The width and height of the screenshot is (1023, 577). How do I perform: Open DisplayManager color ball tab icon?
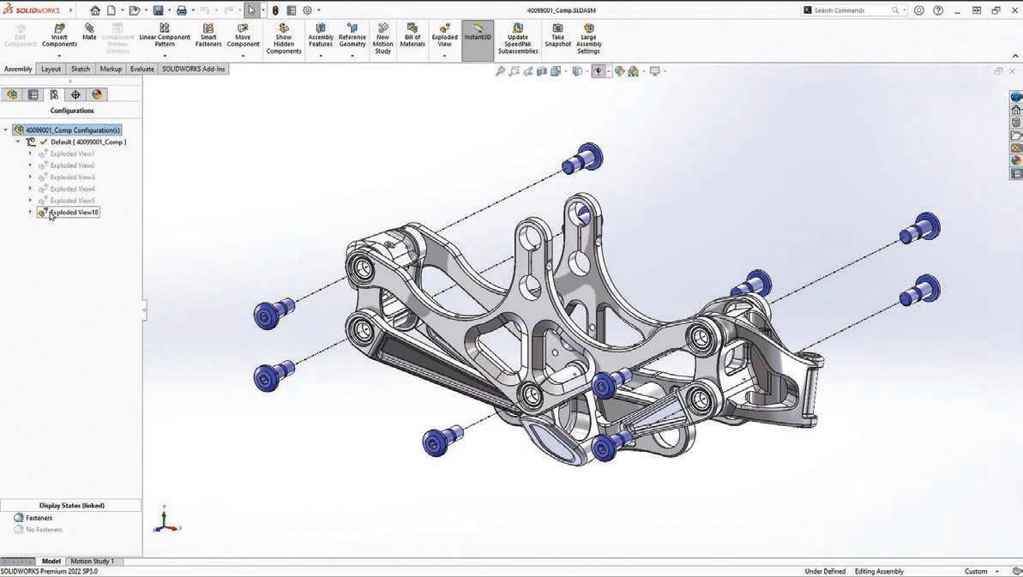97,94
